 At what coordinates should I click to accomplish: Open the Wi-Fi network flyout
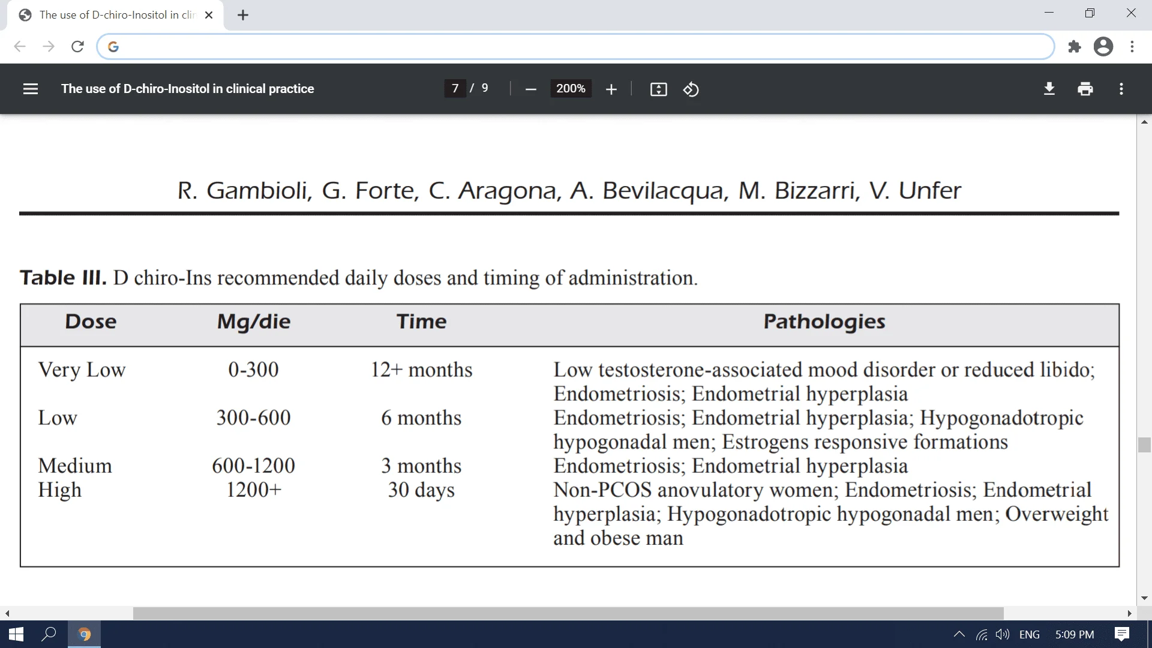click(982, 634)
